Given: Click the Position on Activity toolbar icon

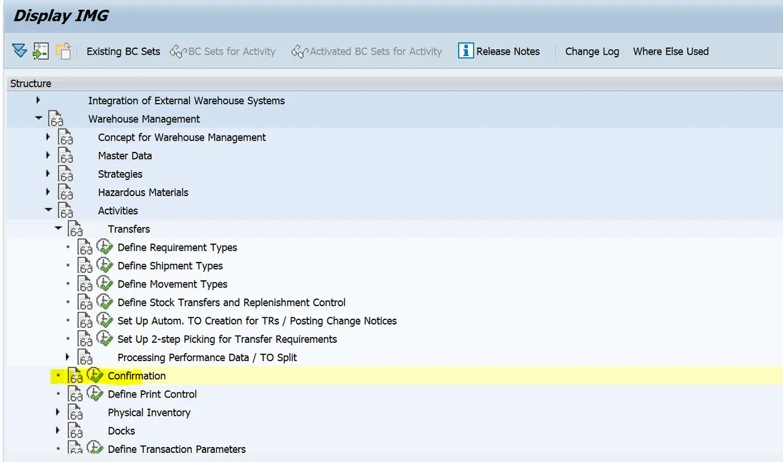Looking at the screenshot, I should pos(40,51).
